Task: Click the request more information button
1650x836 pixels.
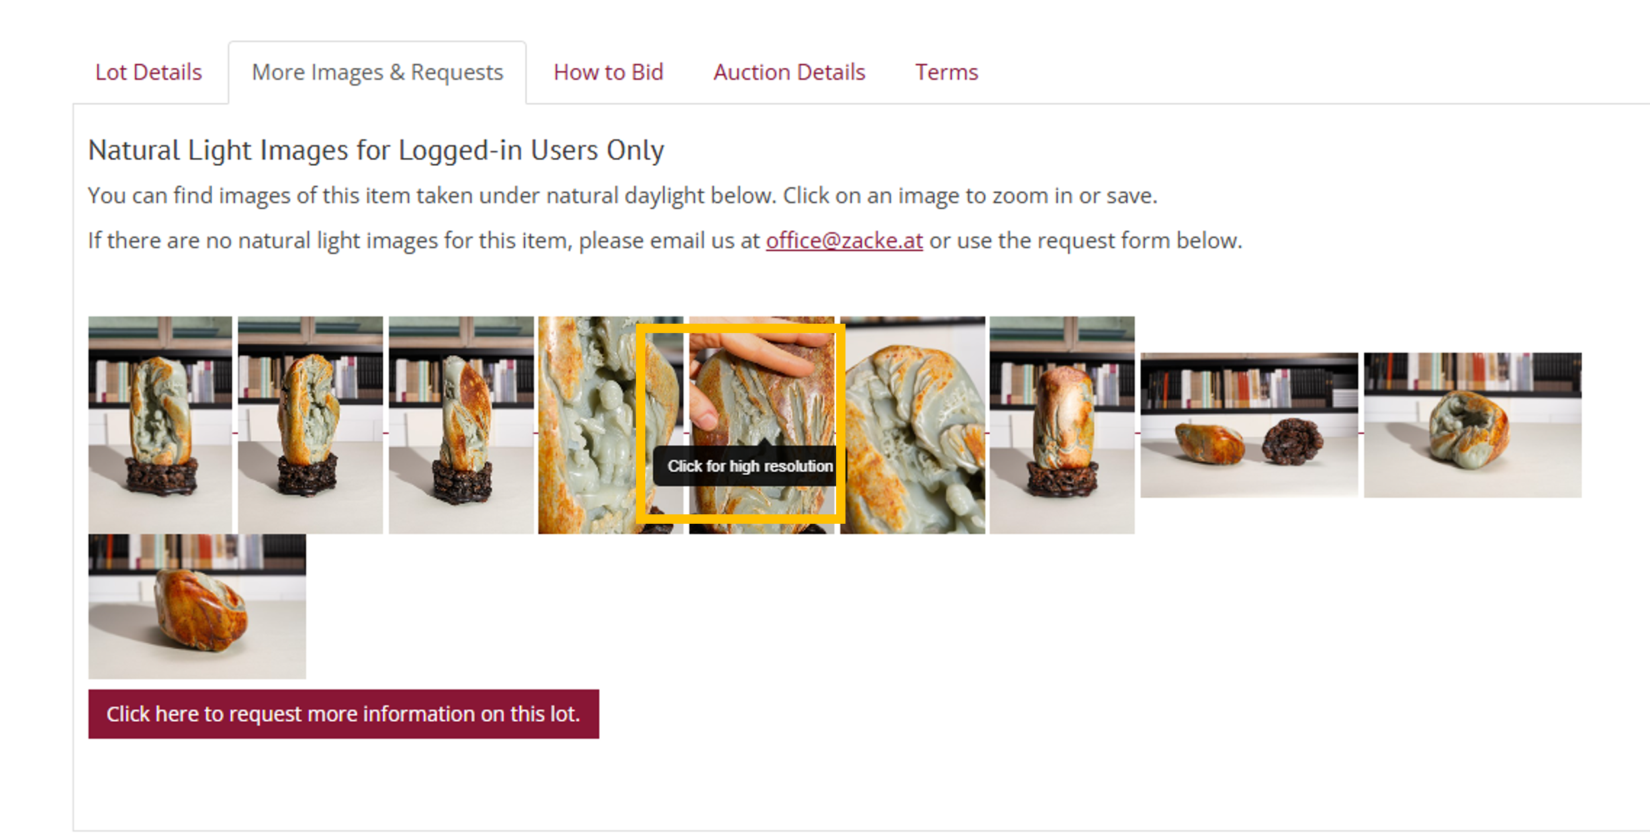Action: 343,714
